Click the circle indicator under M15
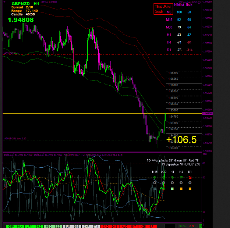The width and height of the screenshot is (230, 228). coord(155,183)
